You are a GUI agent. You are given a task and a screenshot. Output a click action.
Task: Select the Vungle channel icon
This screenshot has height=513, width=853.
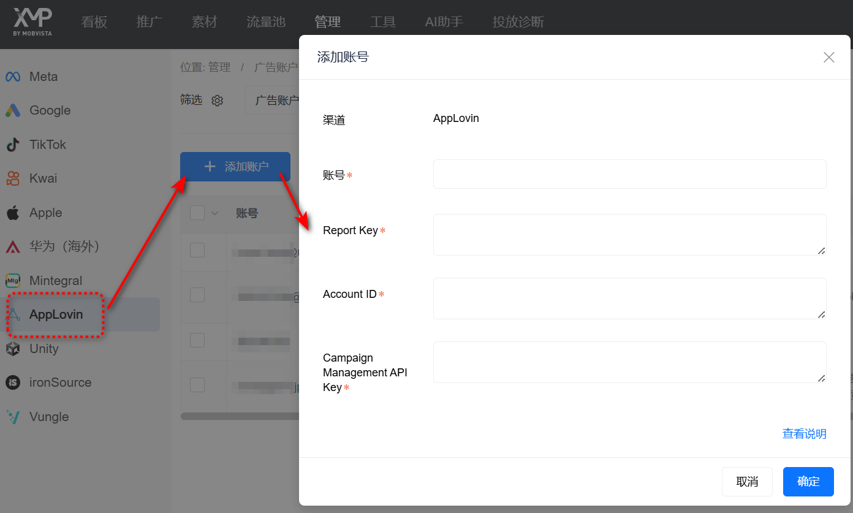click(x=12, y=417)
